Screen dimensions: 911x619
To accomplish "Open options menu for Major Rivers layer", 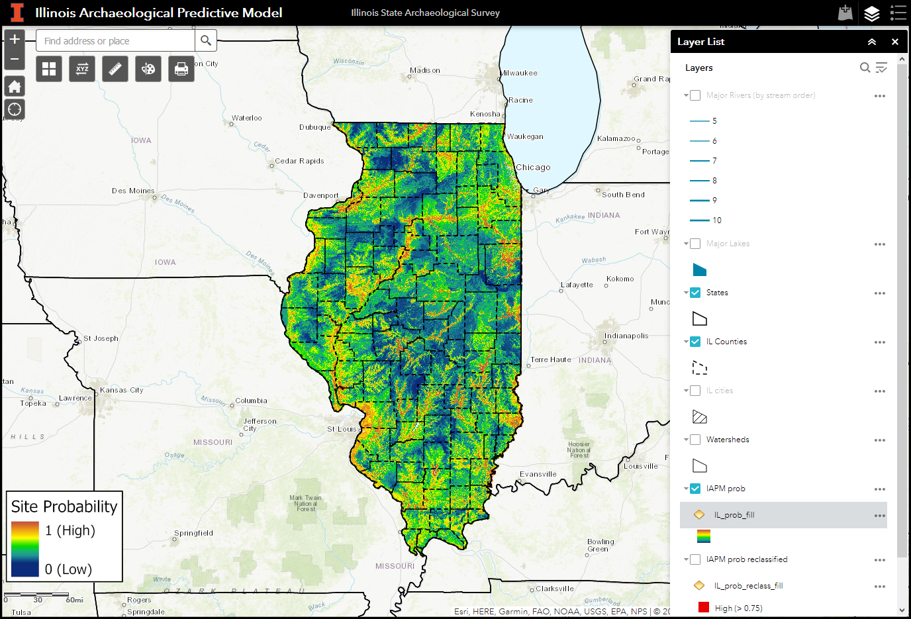I will click(x=879, y=96).
